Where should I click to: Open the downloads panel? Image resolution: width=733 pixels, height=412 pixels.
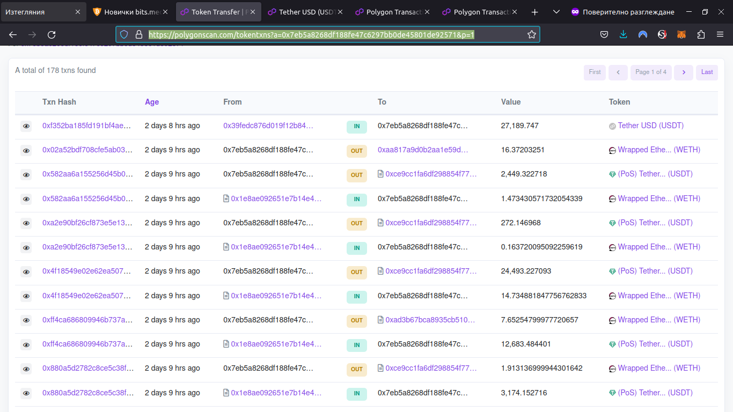624,34
